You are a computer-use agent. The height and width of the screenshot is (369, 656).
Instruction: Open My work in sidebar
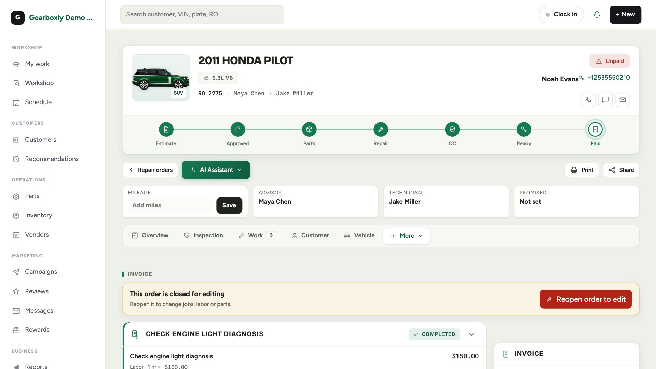[37, 64]
